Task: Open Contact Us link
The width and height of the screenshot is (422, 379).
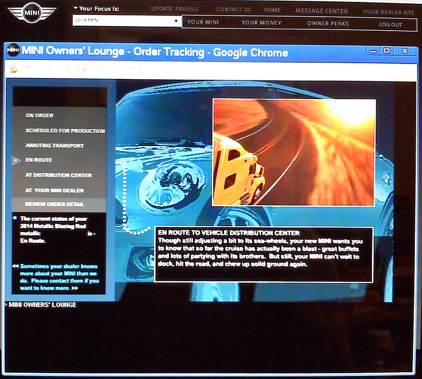Action: [x=233, y=9]
